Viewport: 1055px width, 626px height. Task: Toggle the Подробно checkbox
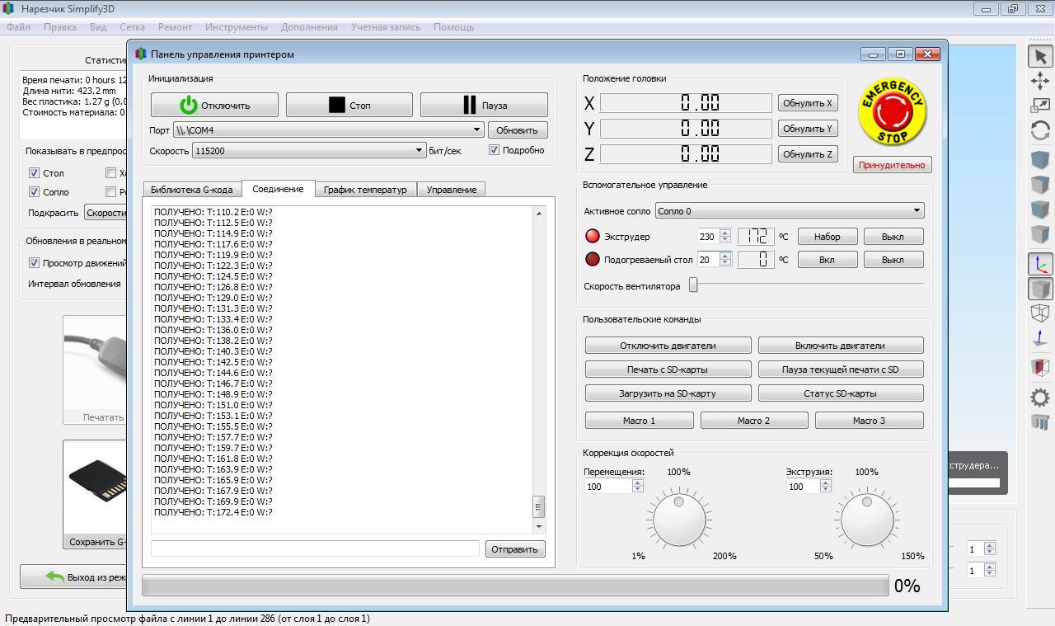(495, 150)
